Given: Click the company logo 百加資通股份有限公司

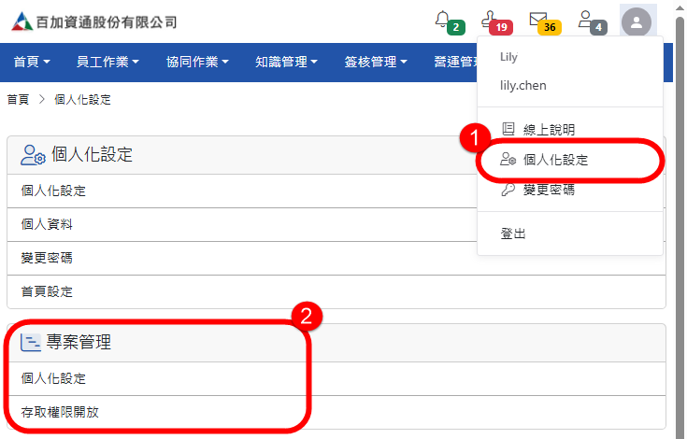Looking at the screenshot, I should click(x=94, y=21).
